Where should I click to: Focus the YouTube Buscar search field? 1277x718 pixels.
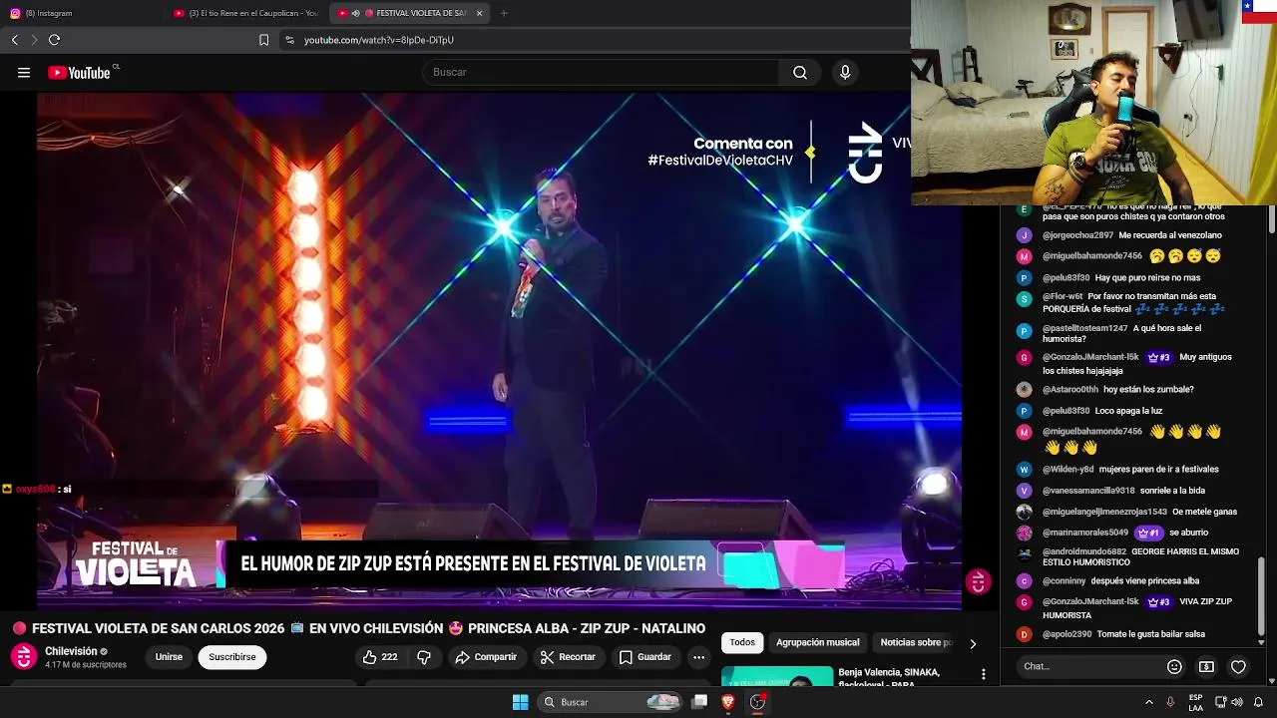coord(602,73)
